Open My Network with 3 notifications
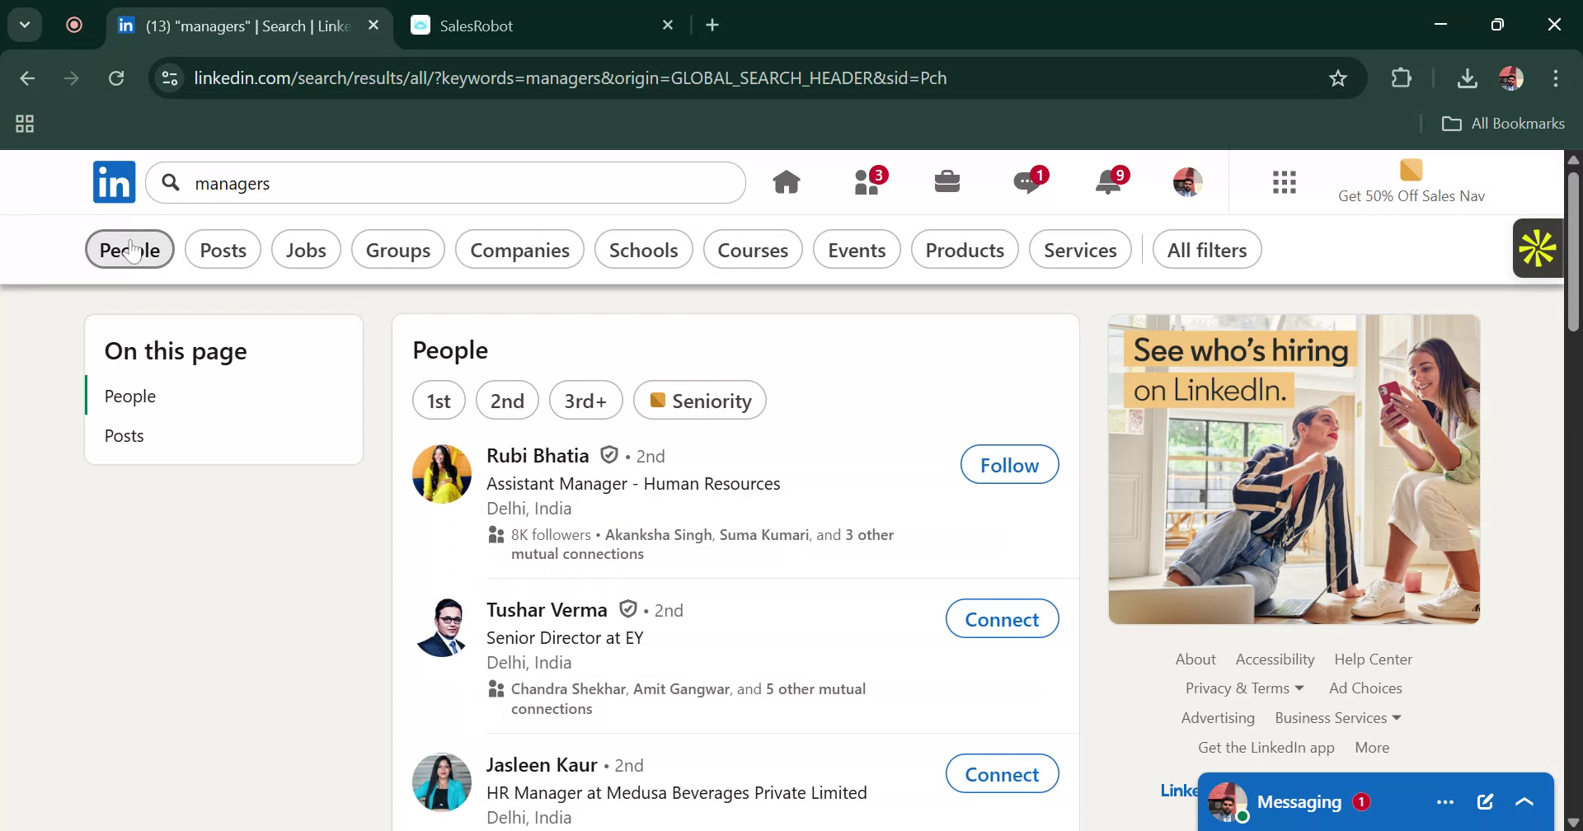Viewport: 1583px width, 831px height. [867, 182]
